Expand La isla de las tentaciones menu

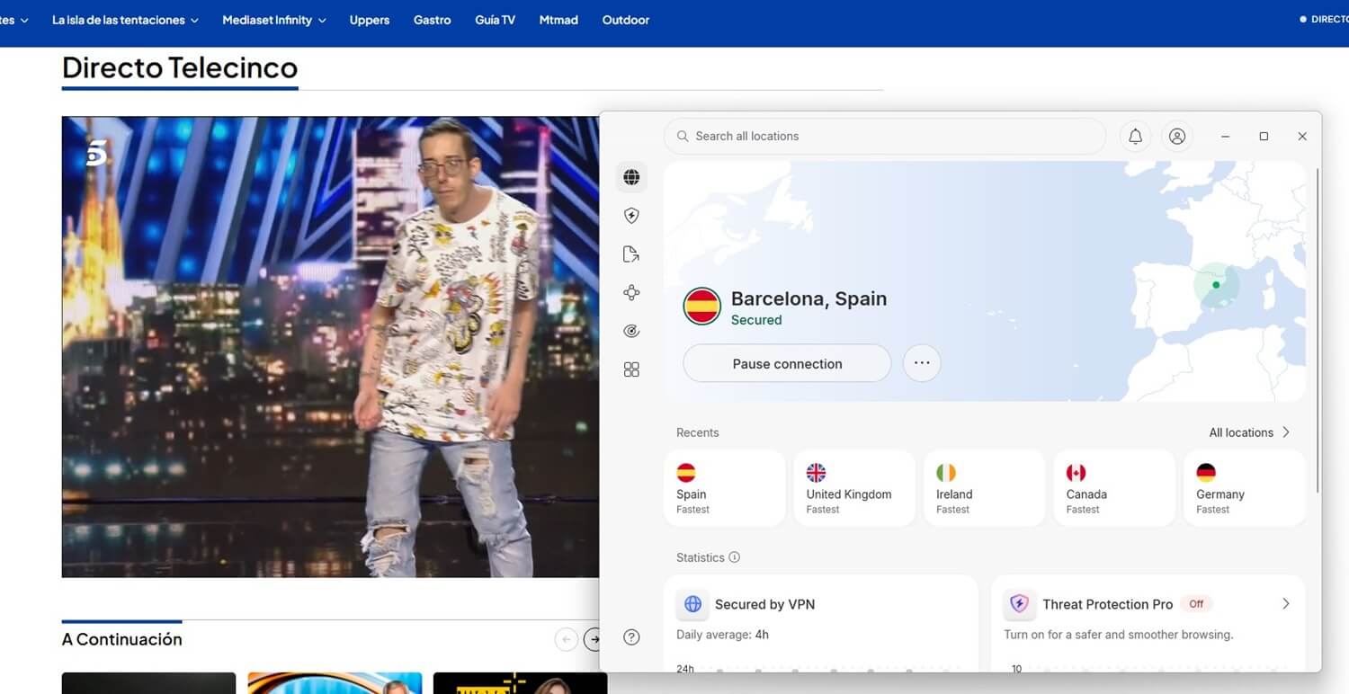click(125, 20)
